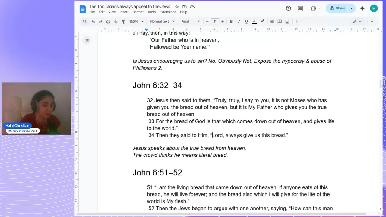Redo the last action
The image size is (386, 217).
[x=101, y=21]
